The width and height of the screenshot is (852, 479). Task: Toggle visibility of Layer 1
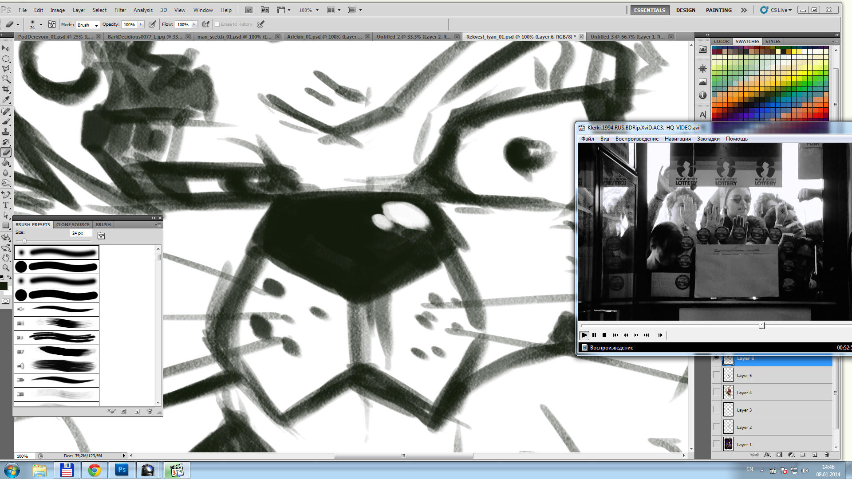tap(716, 444)
